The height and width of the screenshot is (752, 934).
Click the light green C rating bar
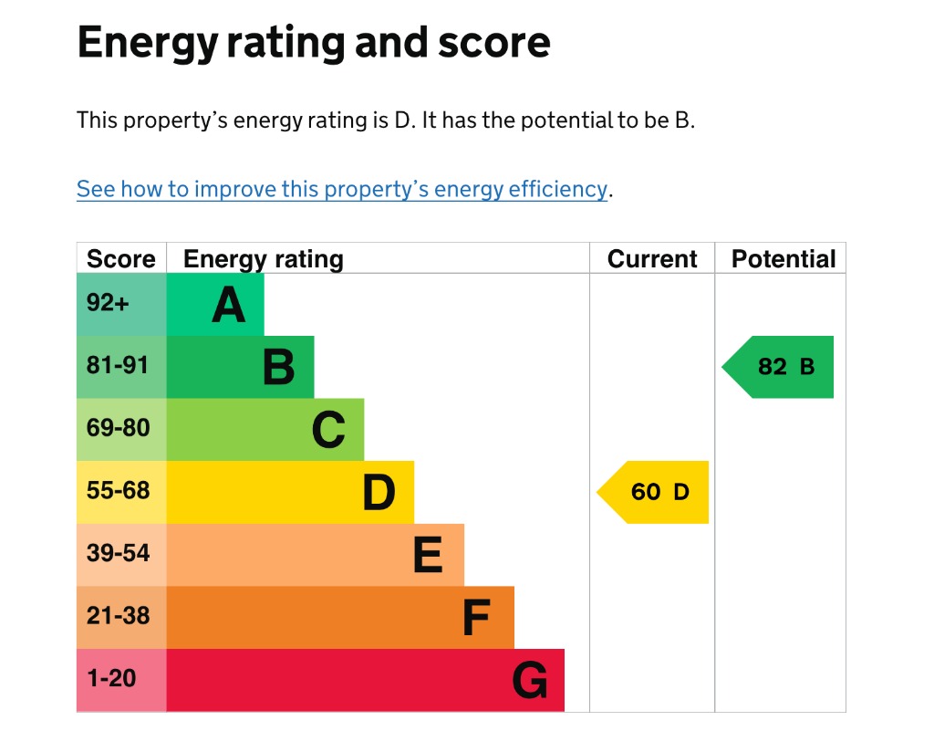click(x=265, y=430)
